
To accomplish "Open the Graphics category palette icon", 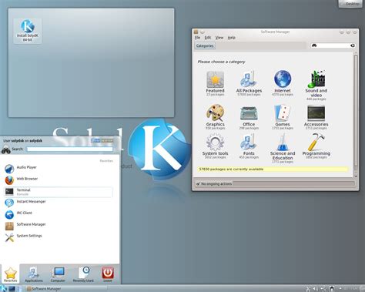I will click(215, 112).
